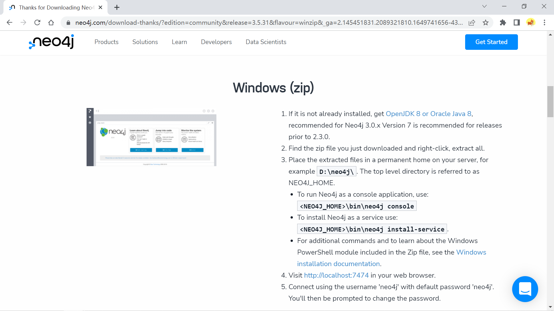Click the page vertical scrollbar thumb

(x=550, y=101)
